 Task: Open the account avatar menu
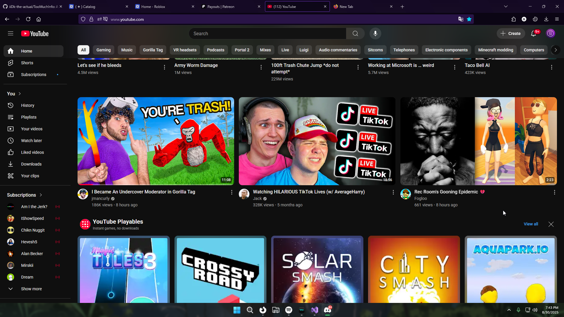pyautogui.click(x=550, y=33)
